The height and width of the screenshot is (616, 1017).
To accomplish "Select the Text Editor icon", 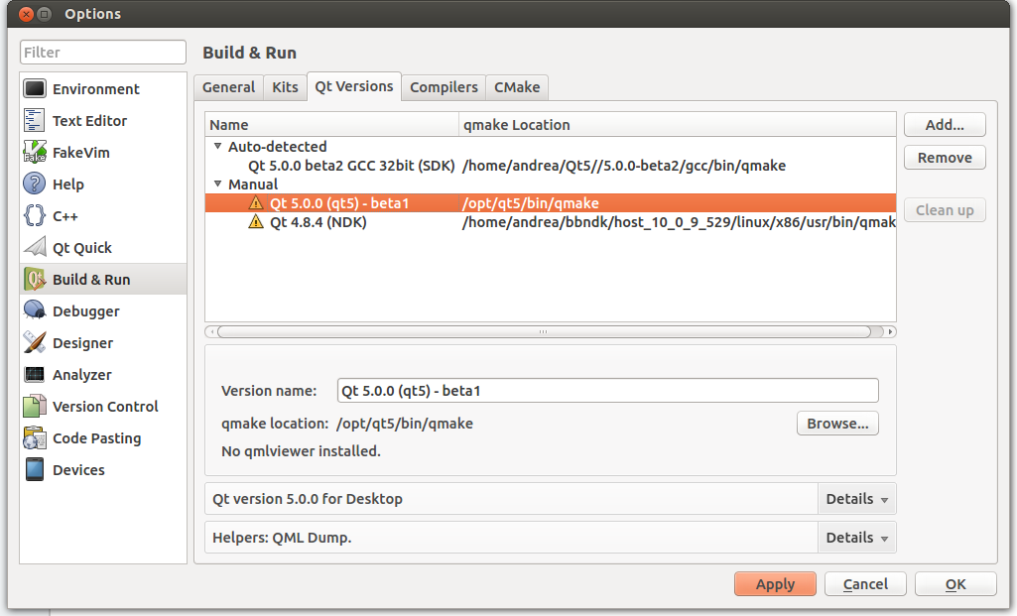I will coord(35,120).
